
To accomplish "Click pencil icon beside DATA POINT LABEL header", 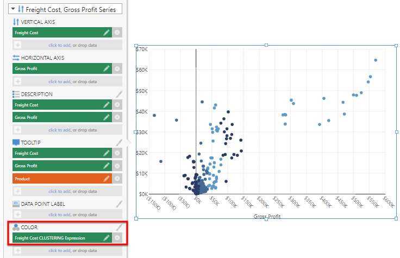I will [x=119, y=204].
